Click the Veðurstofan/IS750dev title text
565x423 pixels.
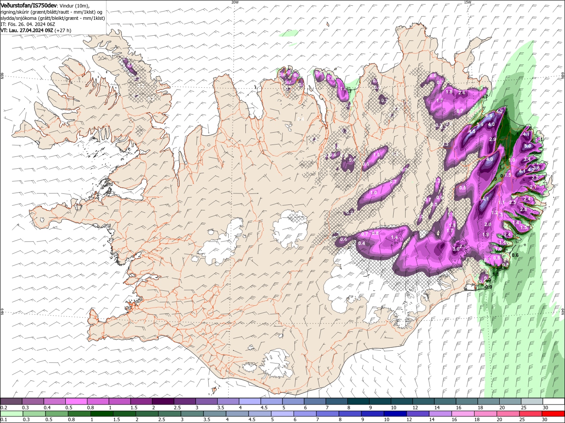click(29, 5)
